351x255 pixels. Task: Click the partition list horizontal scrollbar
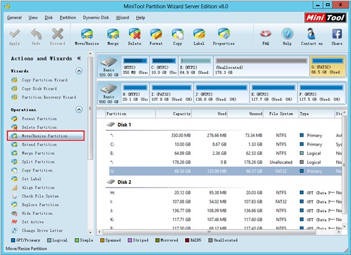209,232
